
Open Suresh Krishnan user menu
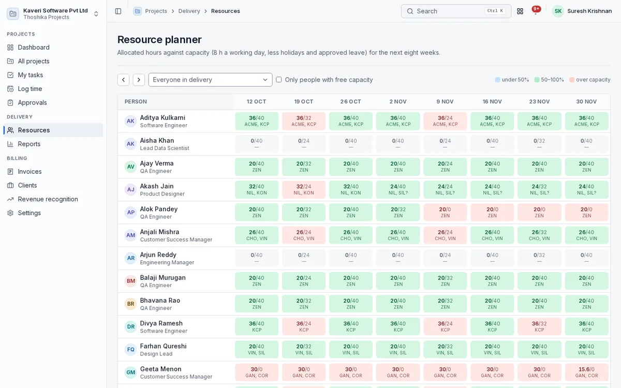(x=582, y=11)
